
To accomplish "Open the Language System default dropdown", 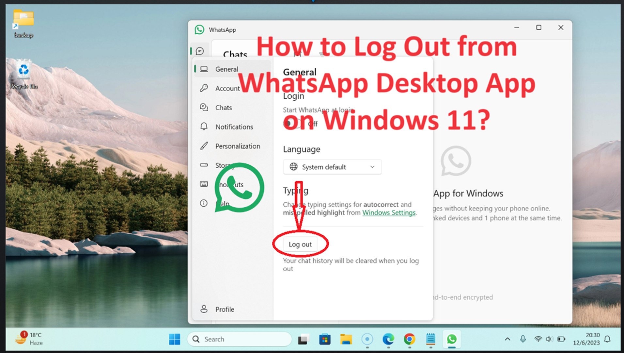I will point(332,167).
